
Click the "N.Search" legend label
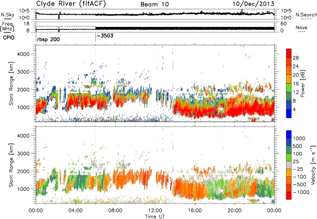306,15
